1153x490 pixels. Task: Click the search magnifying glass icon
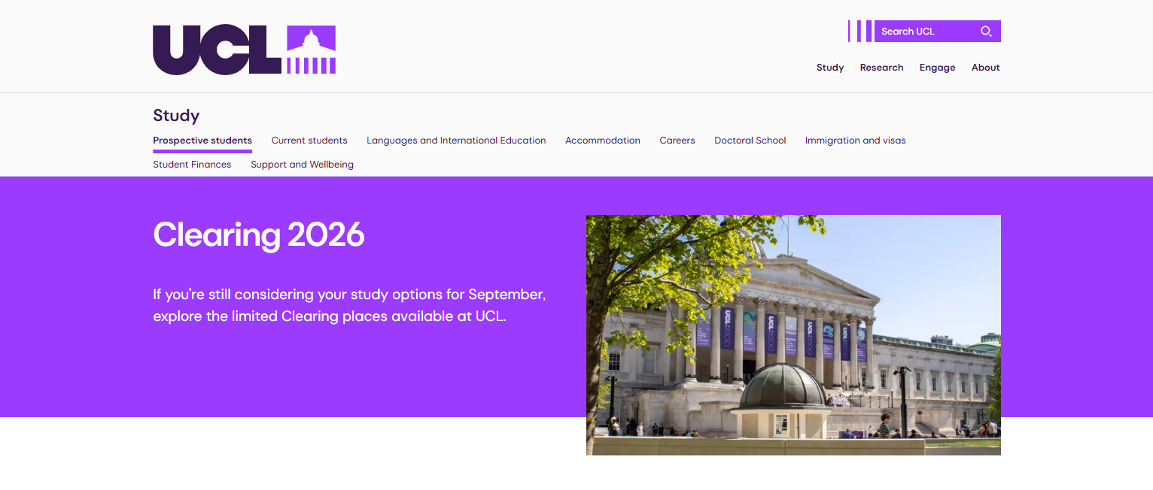coord(986,32)
